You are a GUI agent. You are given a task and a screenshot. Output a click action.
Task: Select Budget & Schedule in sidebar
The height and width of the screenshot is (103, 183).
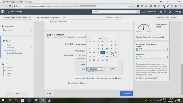[15, 53]
